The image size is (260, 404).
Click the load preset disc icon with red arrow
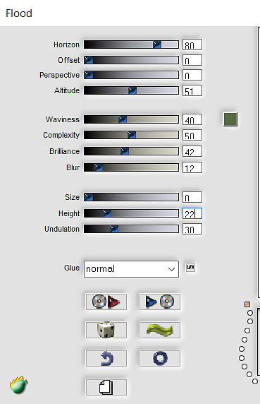[106, 302]
